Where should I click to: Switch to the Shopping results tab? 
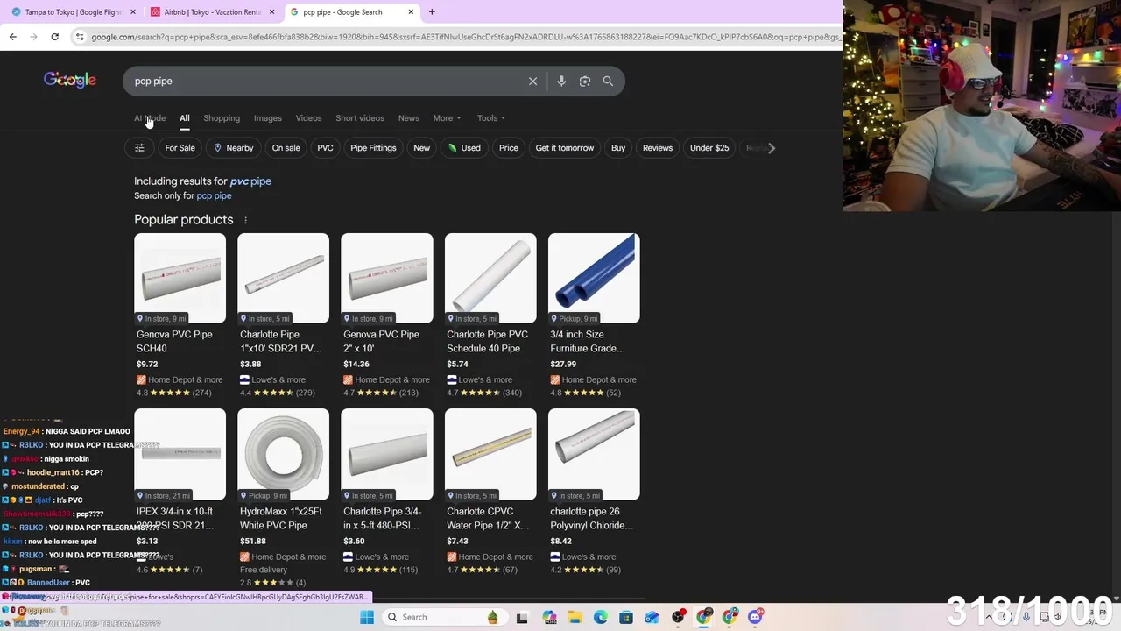(x=222, y=118)
